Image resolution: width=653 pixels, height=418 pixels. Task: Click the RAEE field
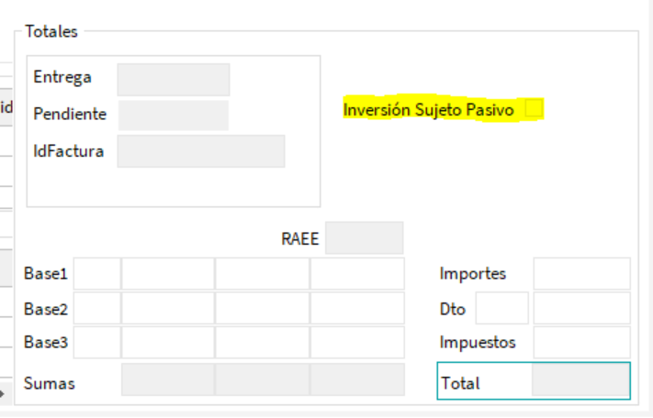coord(364,238)
